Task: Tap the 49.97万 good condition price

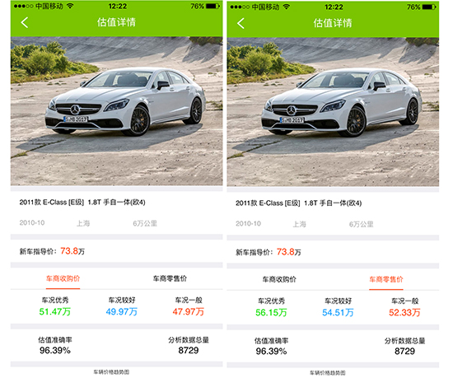Action: click(122, 312)
